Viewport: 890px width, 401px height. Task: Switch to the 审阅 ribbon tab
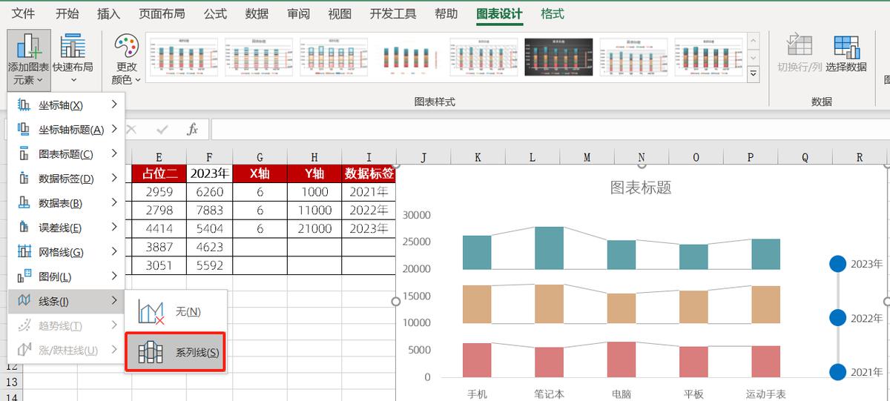[299, 14]
